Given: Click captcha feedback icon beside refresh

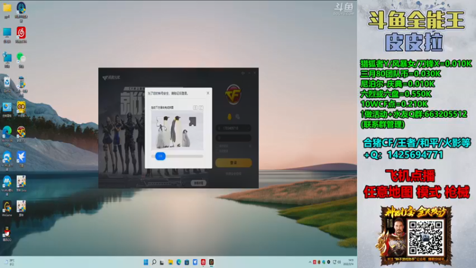Looking at the screenshot, I should click(x=195, y=108).
